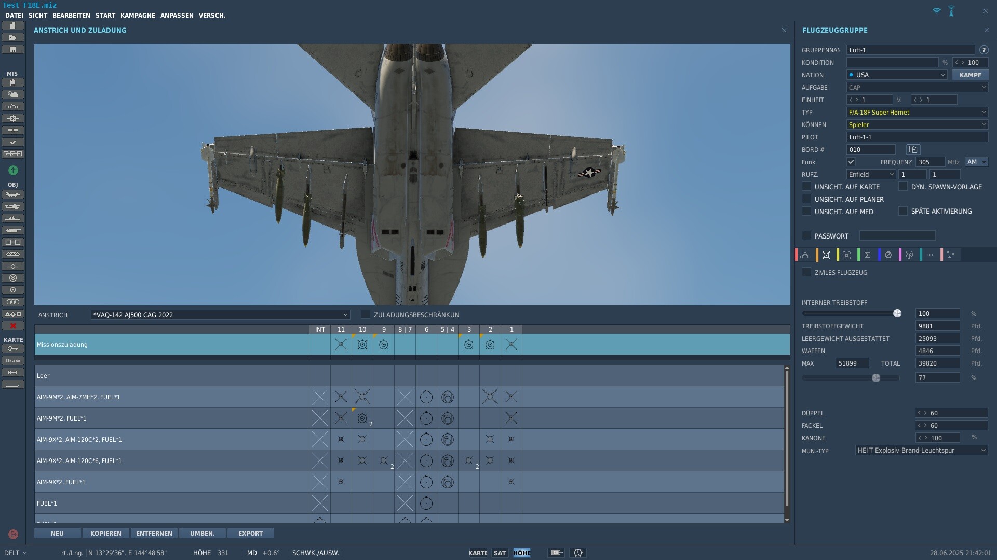This screenshot has width=997, height=560.
Task: Click the green fly mission arrow icon
Action: tap(13, 170)
